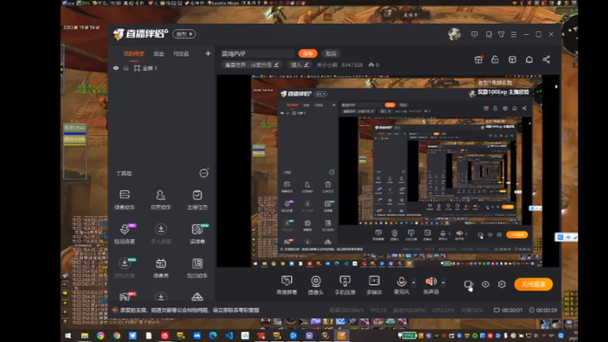This screenshot has width=608, height=342.
Task: Switch to 可改名 scene tab
Action: [x=181, y=53]
